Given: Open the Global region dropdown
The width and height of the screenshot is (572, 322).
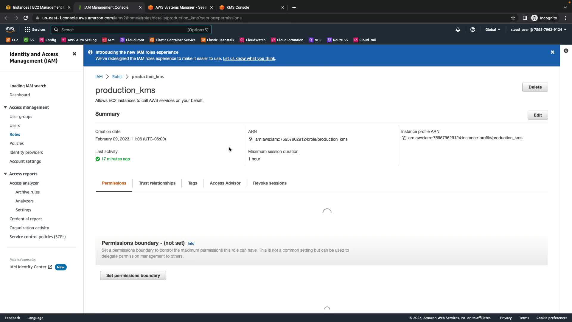Looking at the screenshot, I should pos(493,30).
